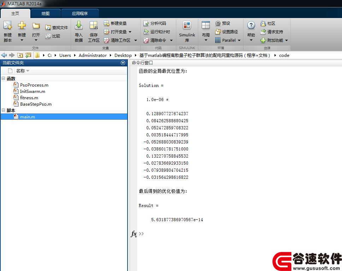Expand Clear Workspace (清除工作区) dropdown arrow
Image resolution: width=342 pixels, height=271 pixels.
(135, 40)
